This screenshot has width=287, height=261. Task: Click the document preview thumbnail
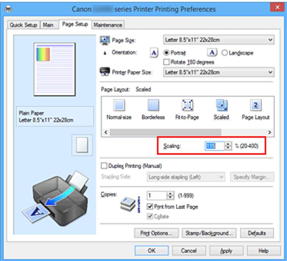pos(55,69)
